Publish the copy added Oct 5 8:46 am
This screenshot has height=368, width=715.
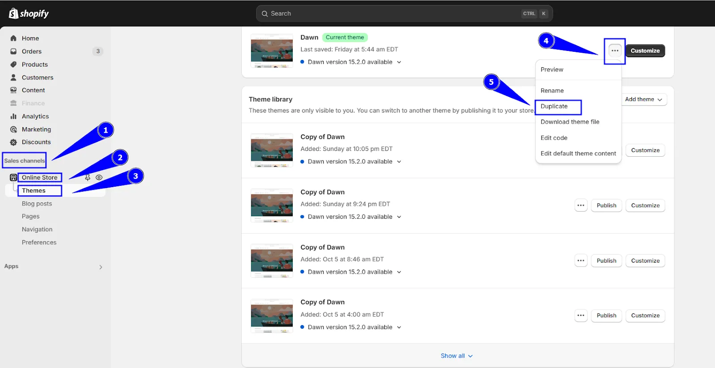coord(606,260)
